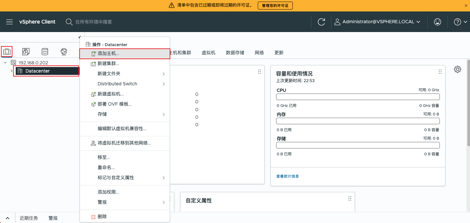Click the 内存 usage progress bar
470x223 pixels.
[358, 121]
